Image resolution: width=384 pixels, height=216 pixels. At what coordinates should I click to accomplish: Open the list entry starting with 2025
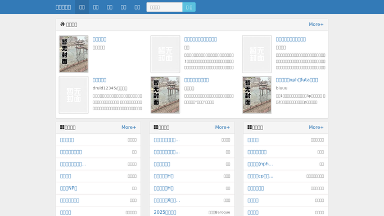(x=165, y=212)
